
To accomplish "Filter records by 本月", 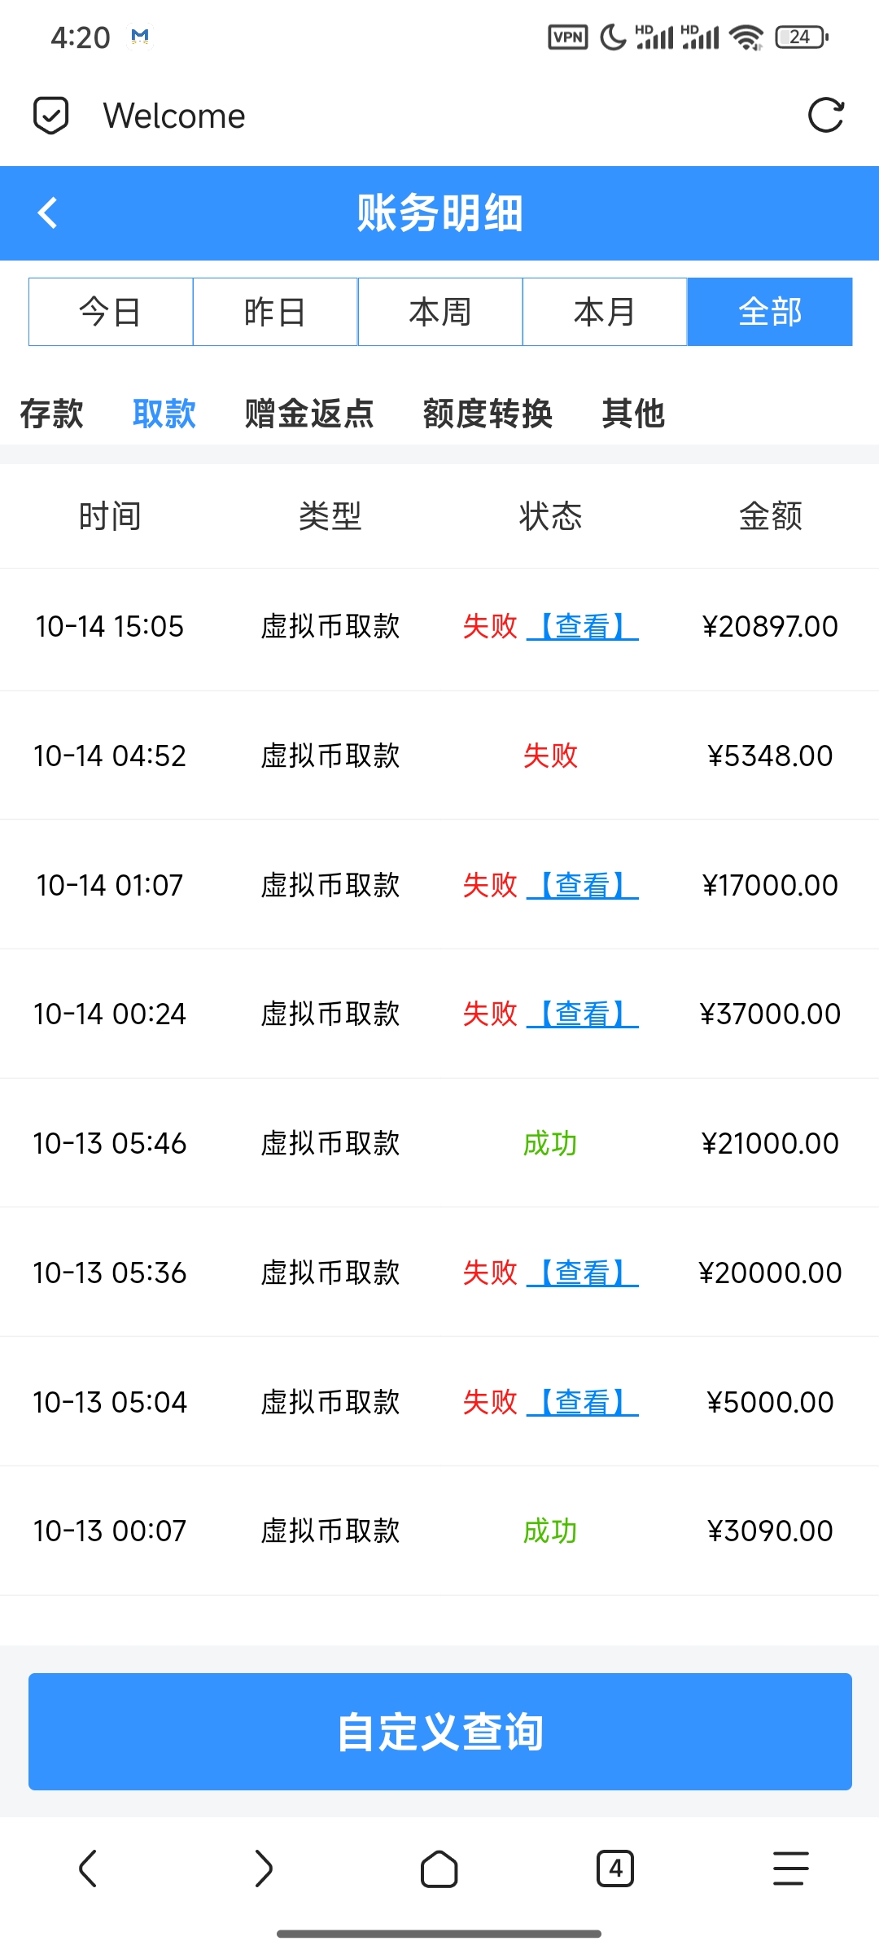I will (605, 312).
